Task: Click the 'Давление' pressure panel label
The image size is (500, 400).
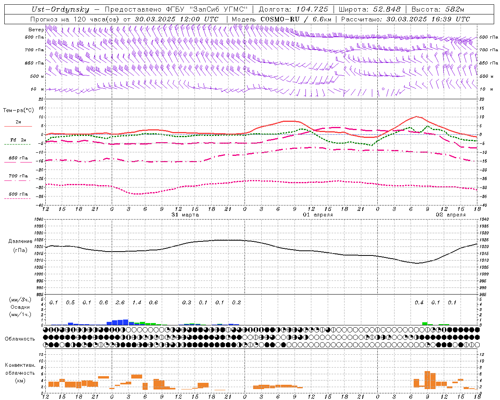Action: pos(20,241)
